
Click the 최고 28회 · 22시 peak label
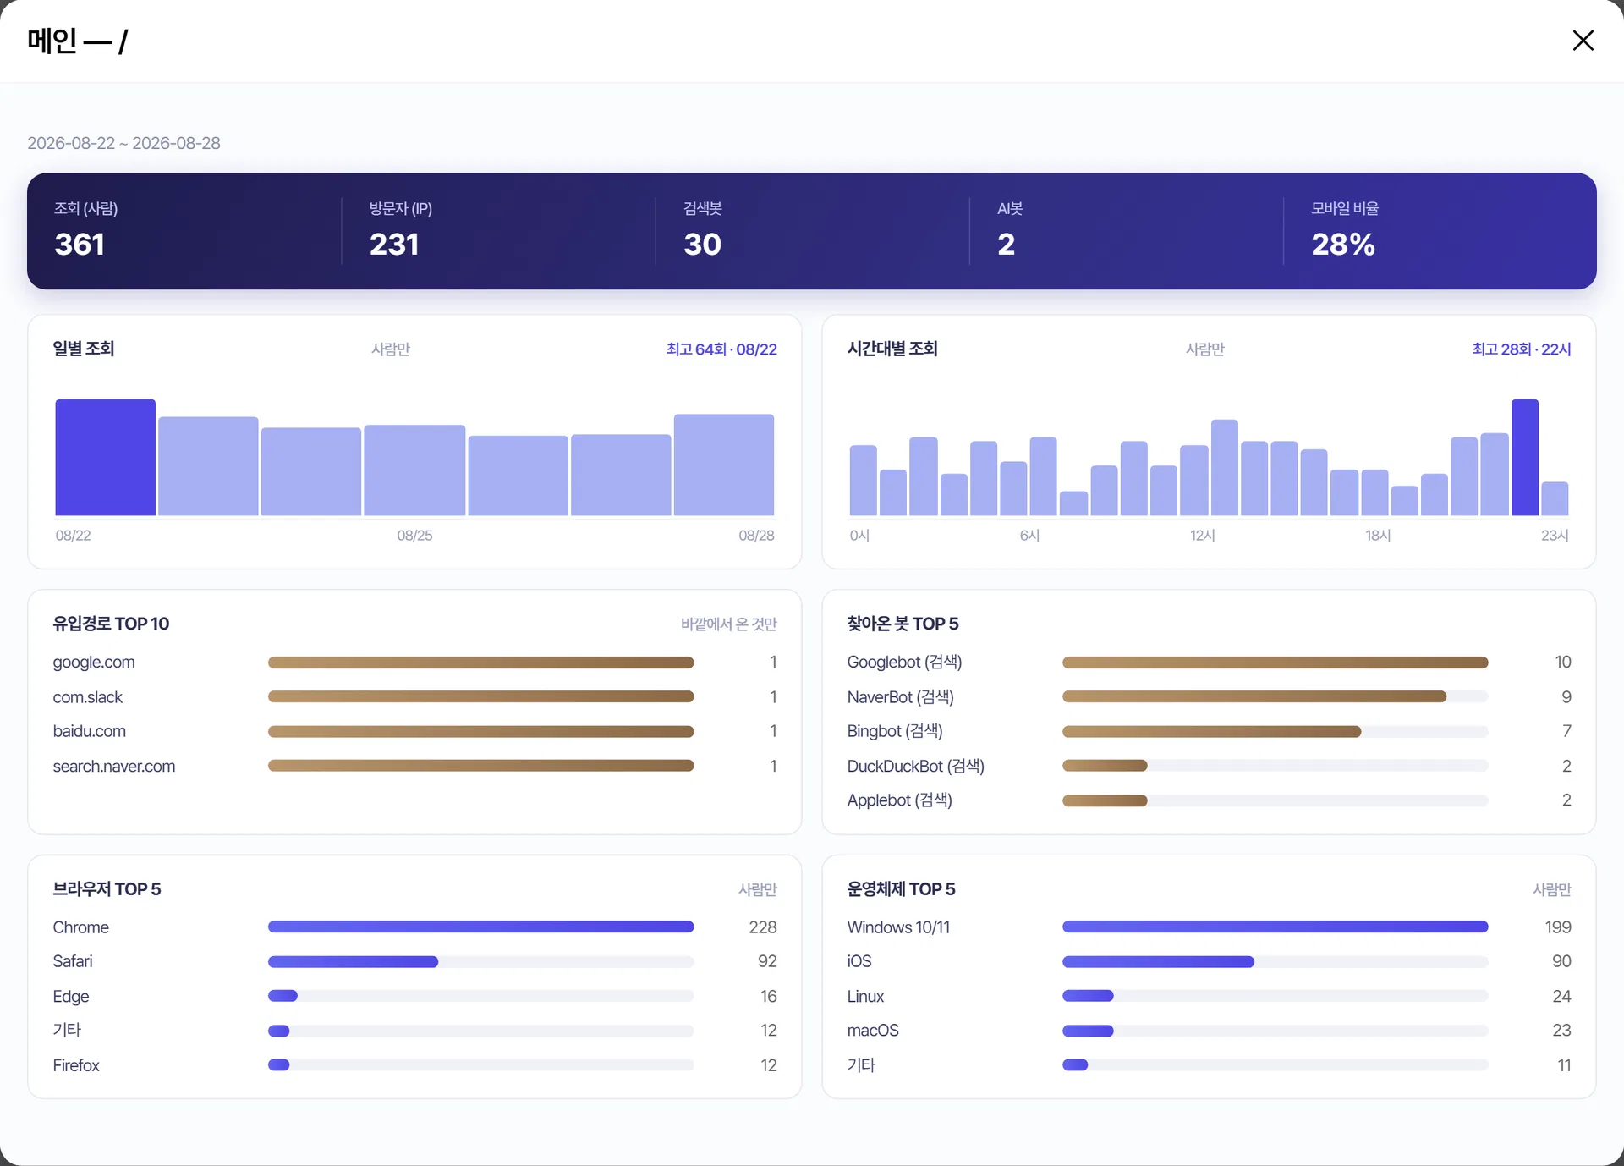click(x=1522, y=349)
